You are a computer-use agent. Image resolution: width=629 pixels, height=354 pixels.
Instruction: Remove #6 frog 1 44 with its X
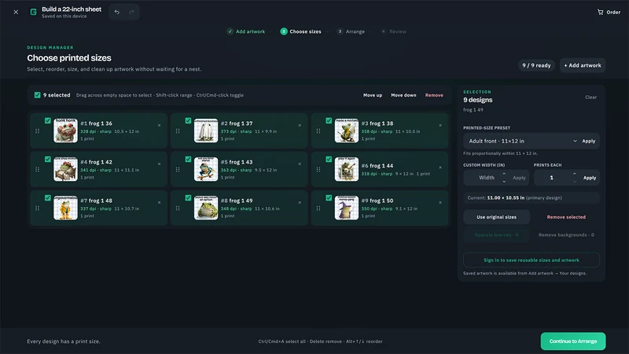coord(440,168)
